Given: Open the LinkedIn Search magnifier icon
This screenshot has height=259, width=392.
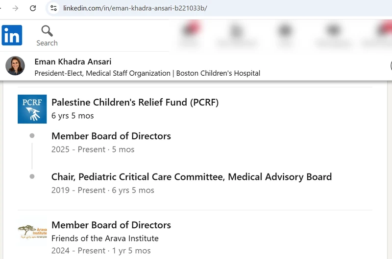Looking at the screenshot, I should coord(47,31).
